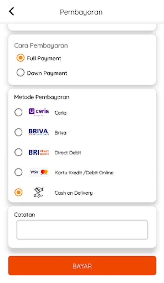
Task: Select Down Payment radio button
Action: 20,73
